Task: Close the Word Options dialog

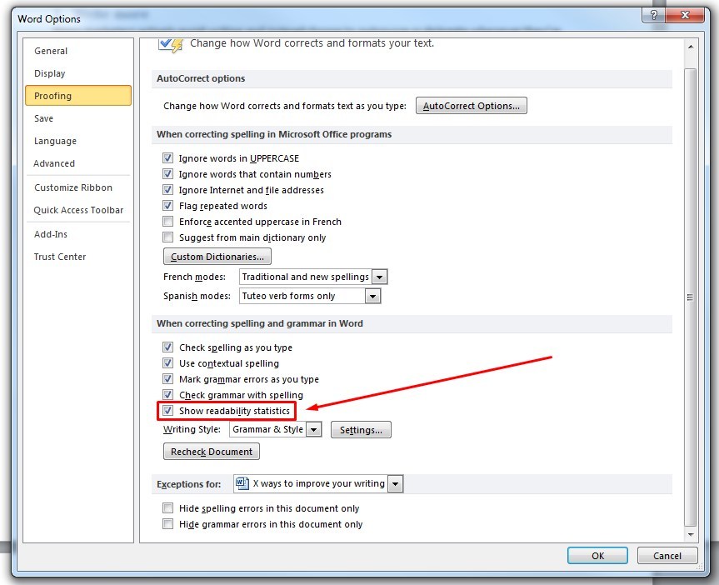Action: (685, 15)
